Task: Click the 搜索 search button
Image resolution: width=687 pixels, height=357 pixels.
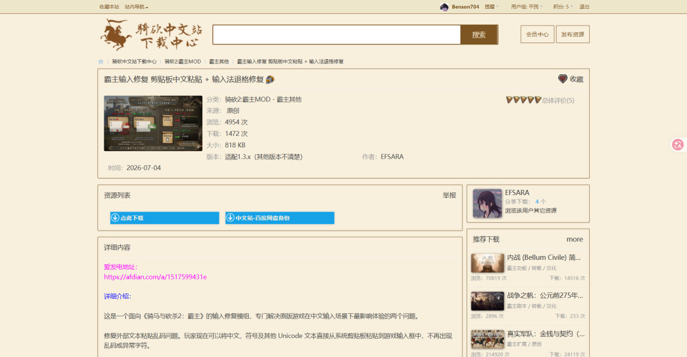Action: coord(479,34)
